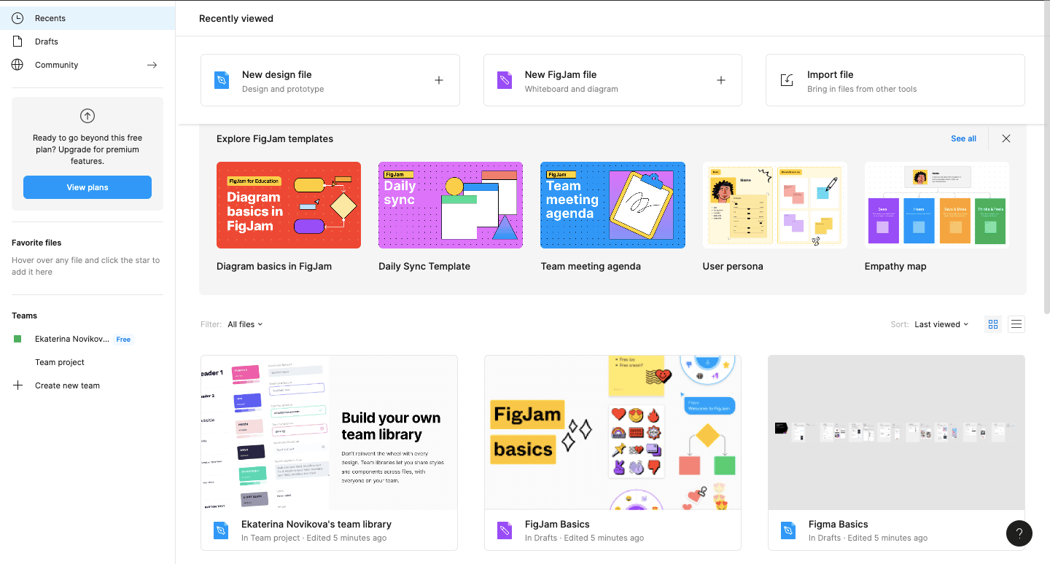Image resolution: width=1050 pixels, height=564 pixels.
Task: Click plus icon on New FigJam file
Action: (721, 80)
